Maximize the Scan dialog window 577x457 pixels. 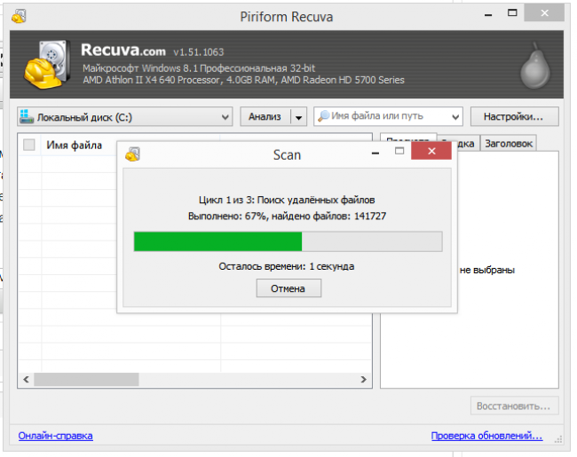tap(399, 151)
